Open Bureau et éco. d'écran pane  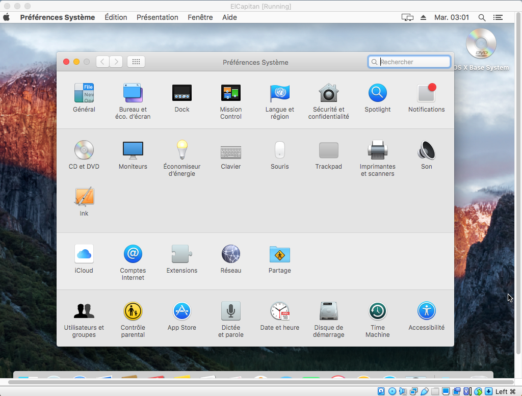click(133, 101)
